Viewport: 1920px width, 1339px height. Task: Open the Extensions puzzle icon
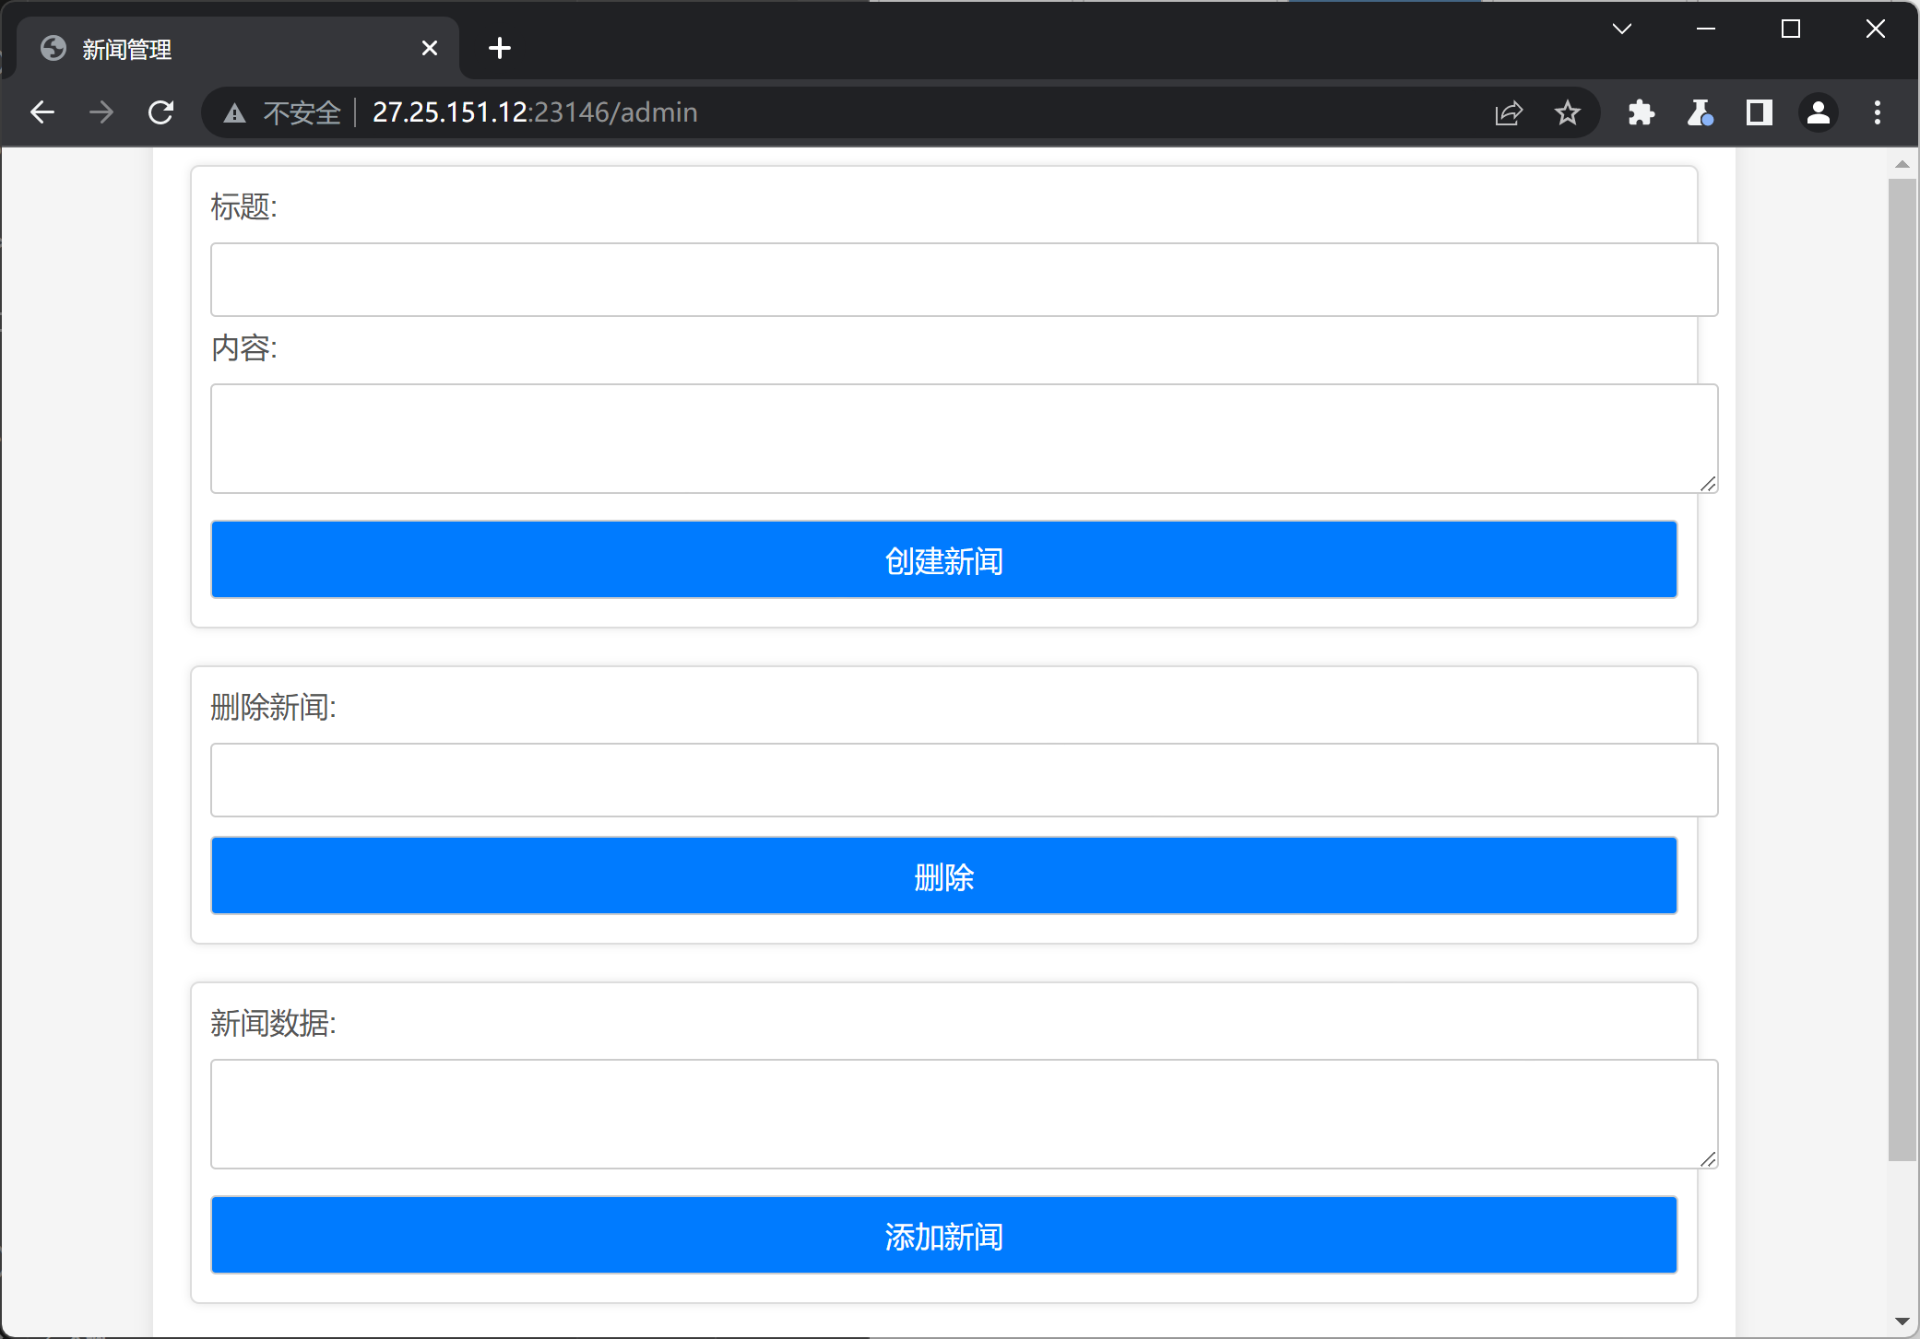(x=1641, y=113)
